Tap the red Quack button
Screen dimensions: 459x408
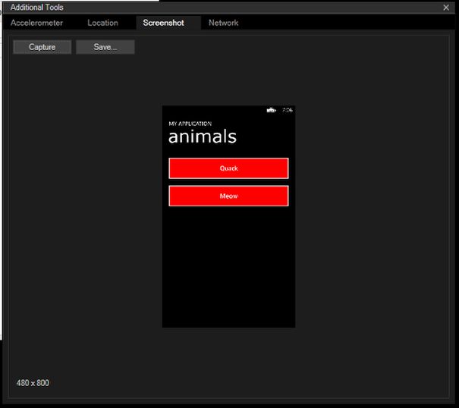click(228, 168)
